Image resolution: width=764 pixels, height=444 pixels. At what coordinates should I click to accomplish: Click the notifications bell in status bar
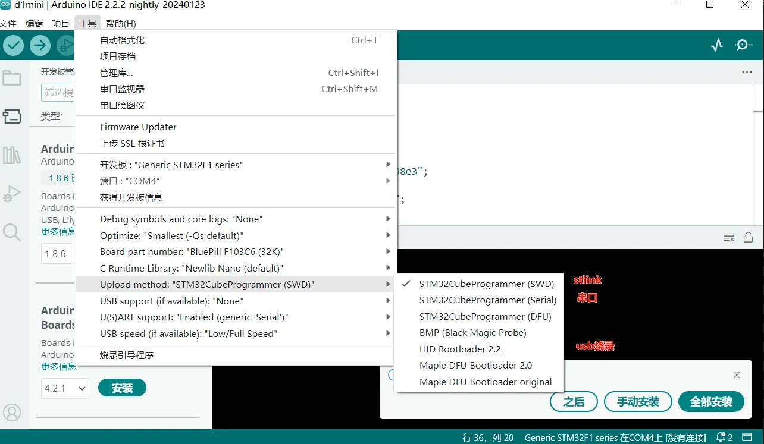coord(721,437)
